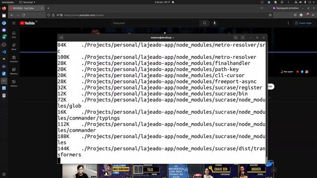This screenshot has width=317, height=178.
Task: Launch Firefox from the Ubuntu dock
Action: (4, 8)
